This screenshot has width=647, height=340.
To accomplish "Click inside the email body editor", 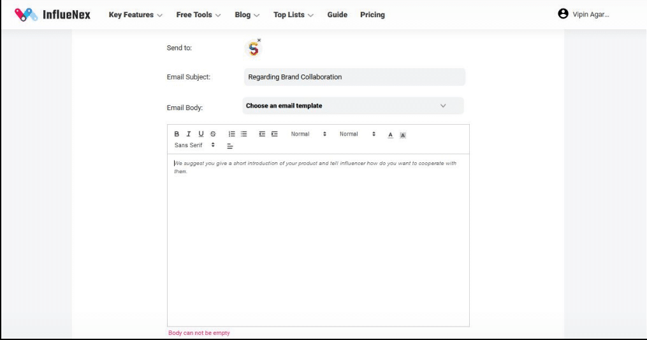I will coord(318,240).
